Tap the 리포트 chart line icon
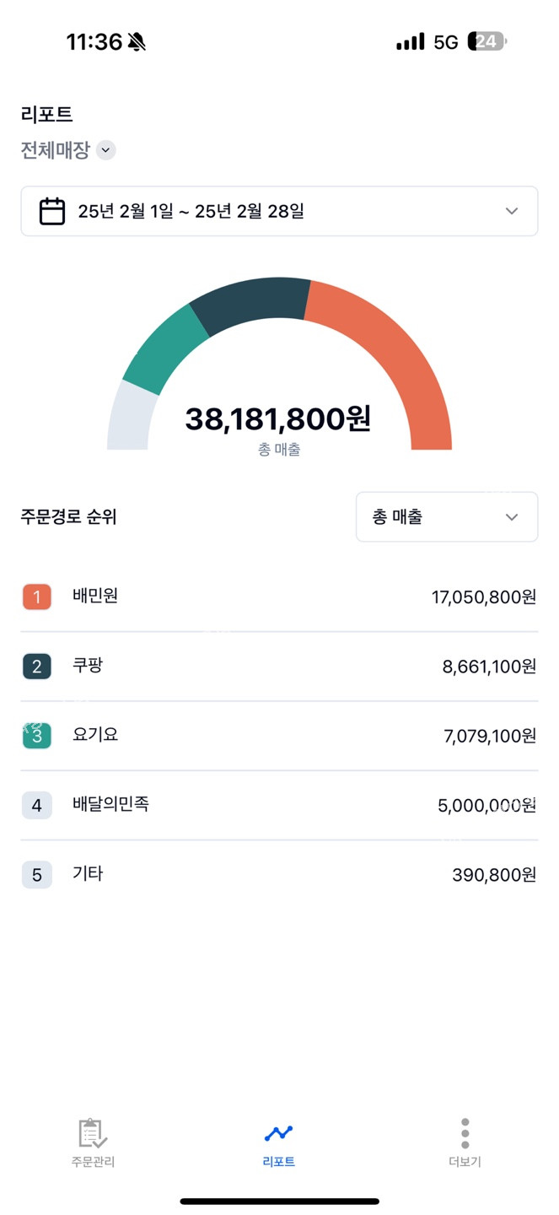Screen dimensions: 559x1215 278,1133
